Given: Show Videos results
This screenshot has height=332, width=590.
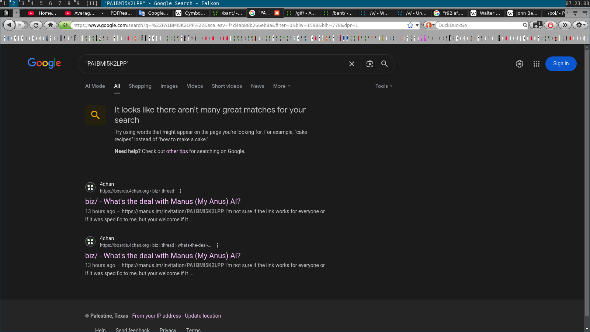Looking at the screenshot, I should [x=195, y=86].
